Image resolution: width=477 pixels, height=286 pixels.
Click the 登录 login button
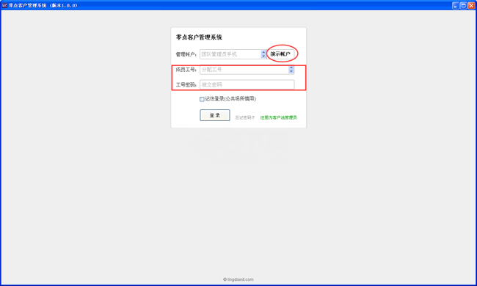pyautogui.click(x=215, y=115)
